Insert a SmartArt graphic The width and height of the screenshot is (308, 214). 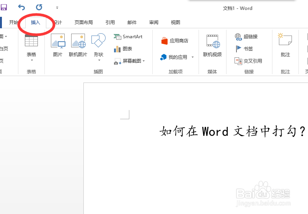click(128, 37)
